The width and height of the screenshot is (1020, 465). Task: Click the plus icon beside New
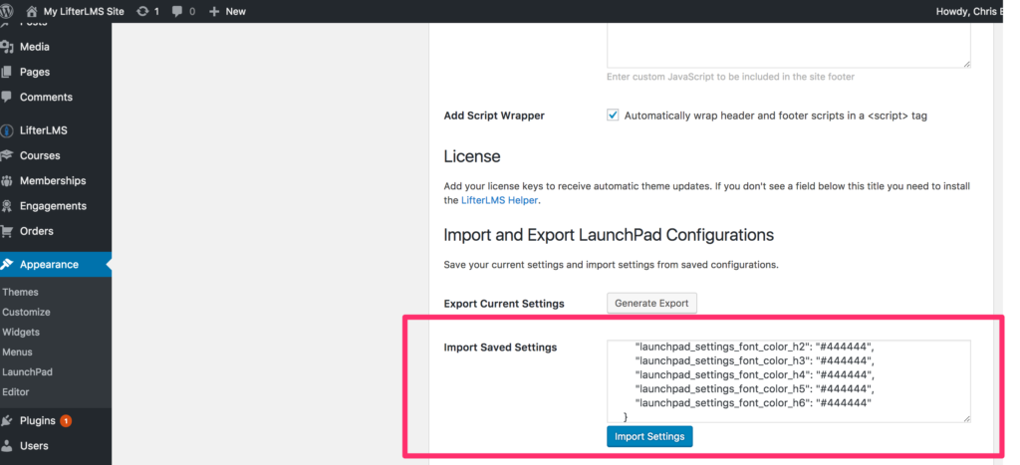pyautogui.click(x=214, y=11)
